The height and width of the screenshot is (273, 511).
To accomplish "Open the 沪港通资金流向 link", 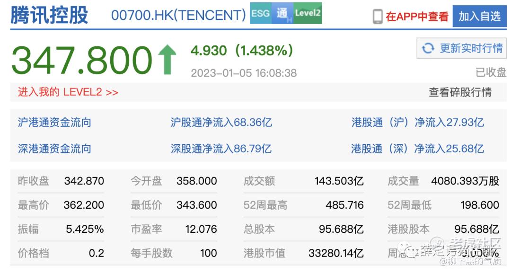I will 54,123.
